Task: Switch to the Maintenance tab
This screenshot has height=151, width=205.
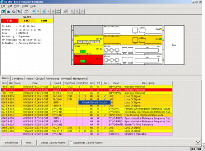Action: click(x=80, y=79)
